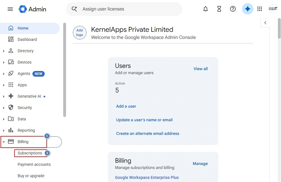The width and height of the screenshot is (281, 182).
Task: Expand the Generative AI section arrow
Action: [4, 96]
